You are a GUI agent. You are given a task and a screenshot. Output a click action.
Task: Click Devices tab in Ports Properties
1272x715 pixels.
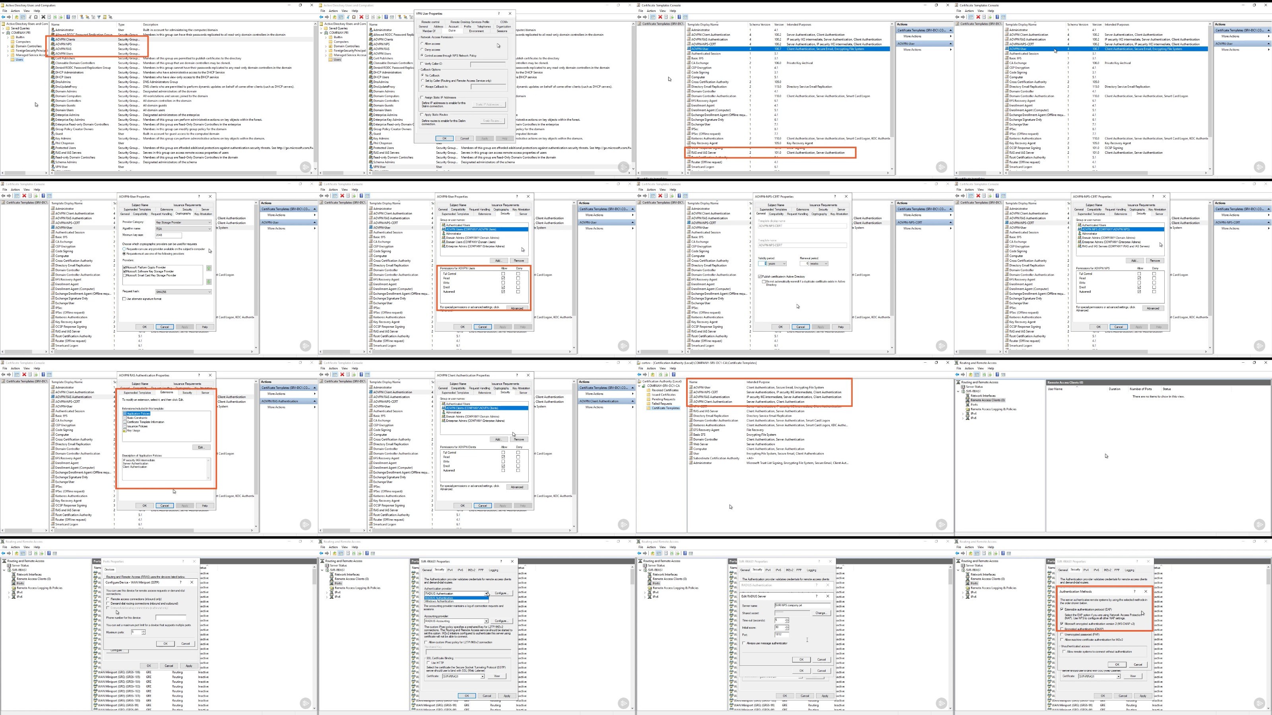pos(110,570)
